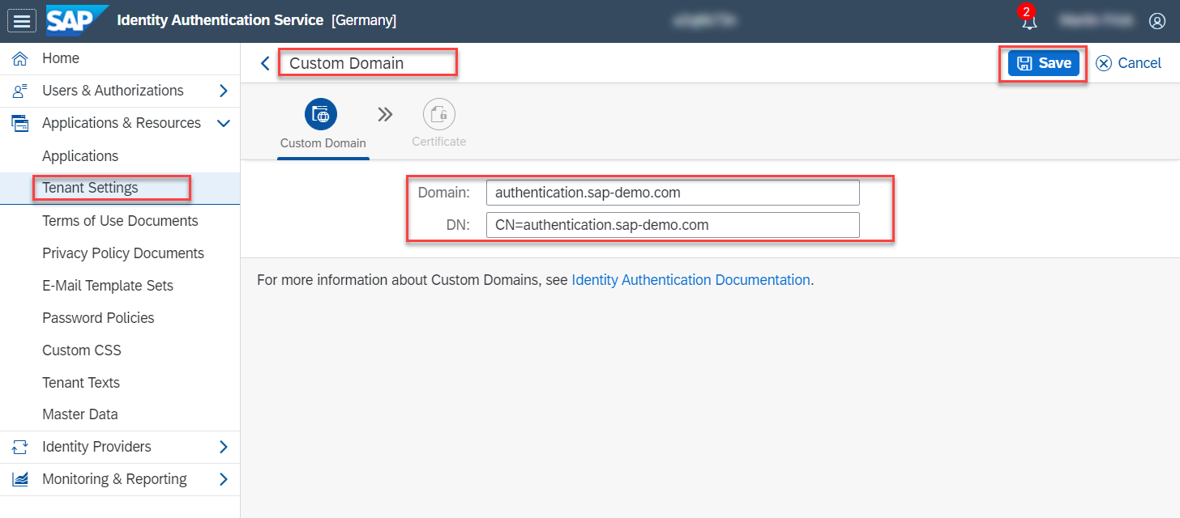This screenshot has height=518, width=1180.
Task: Open the notifications bell
Action: point(1029,21)
